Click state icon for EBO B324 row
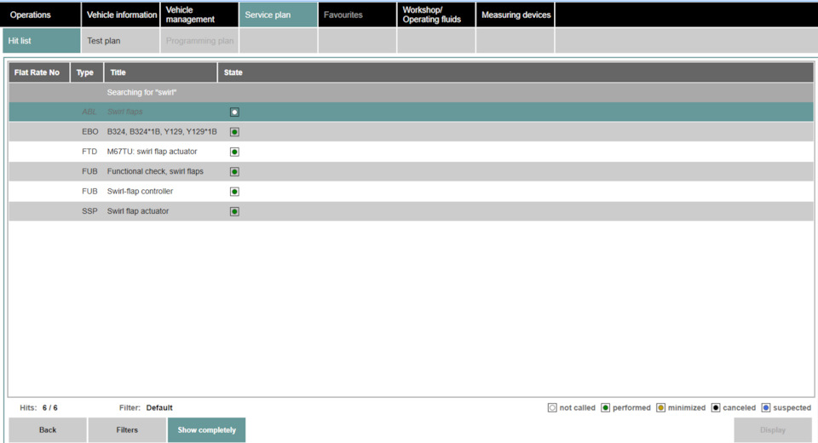This screenshot has height=443, width=818. (x=234, y=132)
